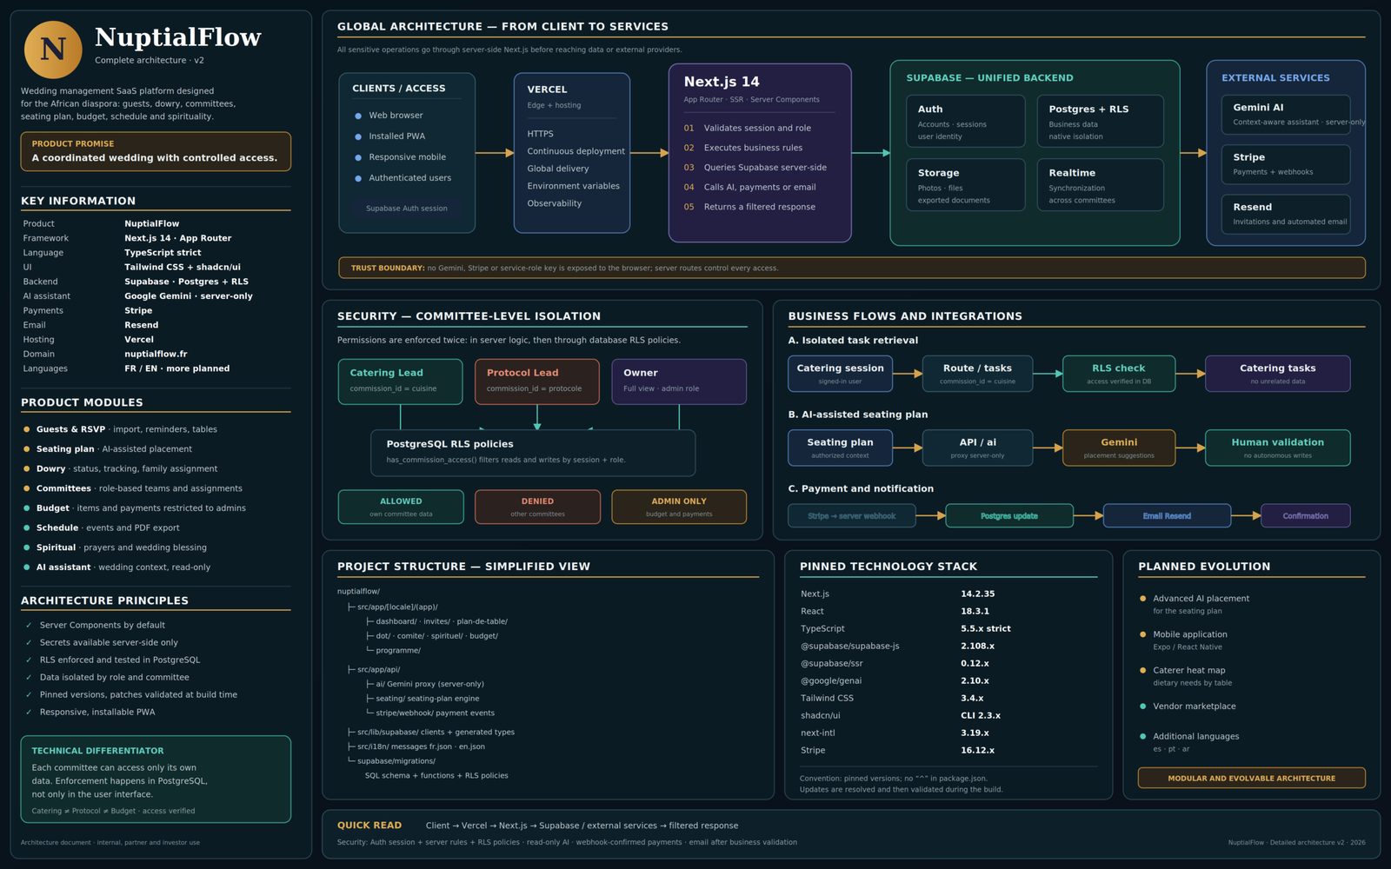The height and width of the screenshot is (869, 1391).
Task: Click the Gemini AI external service card
Action: (x=1286, y=115)
